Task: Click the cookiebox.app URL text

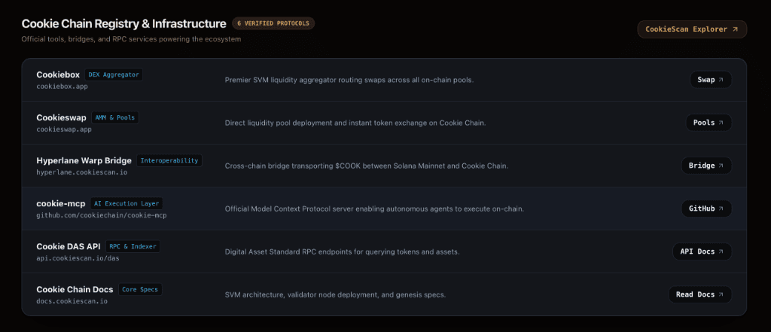Action: [x=62, y=87]
